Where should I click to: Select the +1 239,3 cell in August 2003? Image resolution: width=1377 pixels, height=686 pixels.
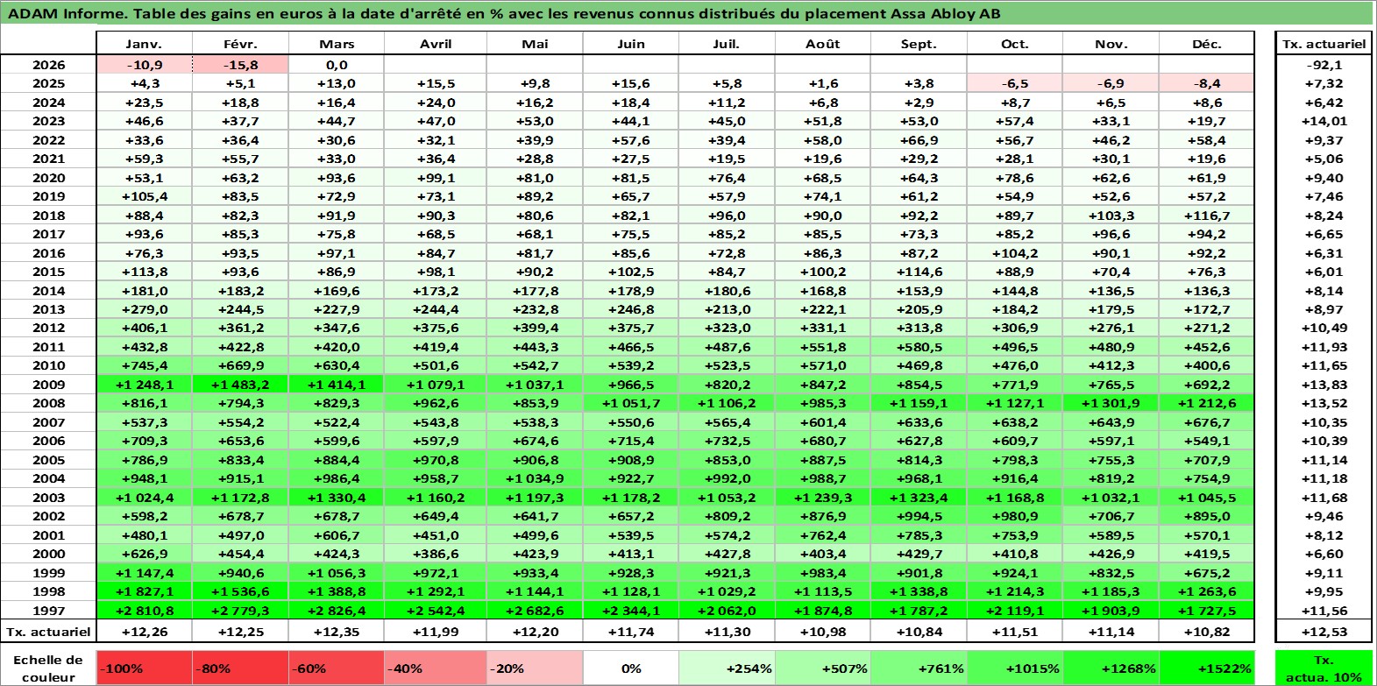(x=822, y=498)
